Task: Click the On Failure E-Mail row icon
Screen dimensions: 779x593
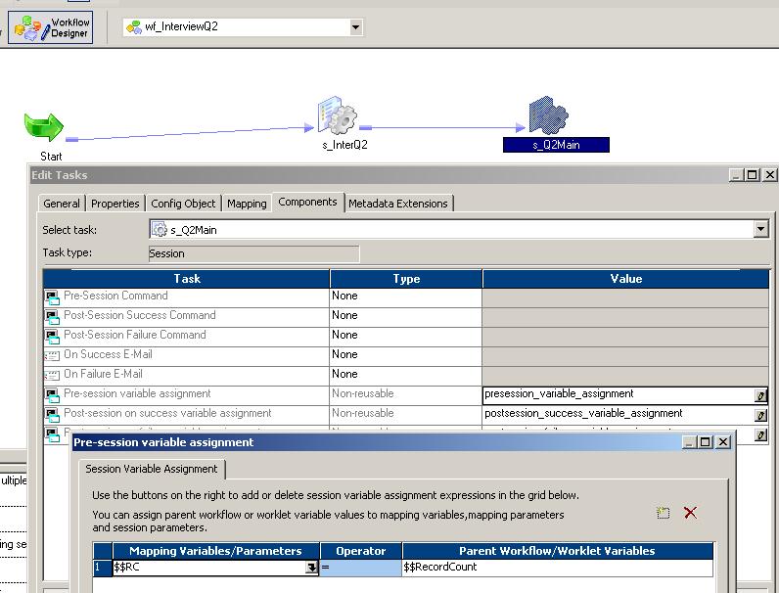Action: (x=52, y=375)
